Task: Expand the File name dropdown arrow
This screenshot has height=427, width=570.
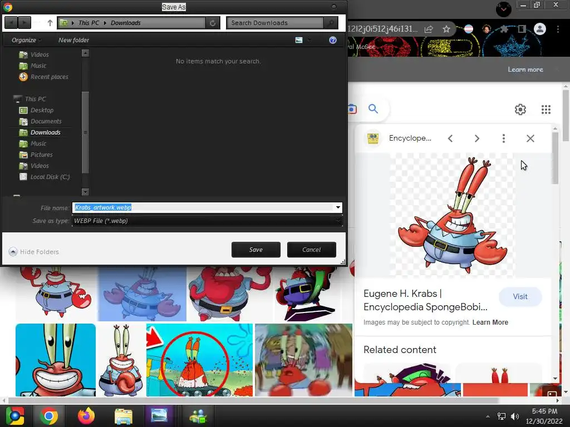Action: pos(338,207)
